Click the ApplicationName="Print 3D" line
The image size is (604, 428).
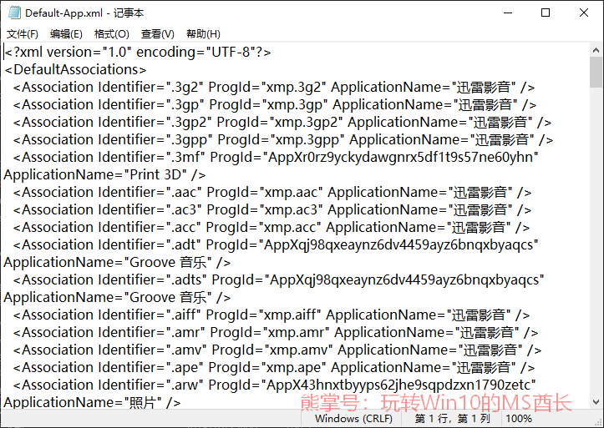tap(104, 175)
